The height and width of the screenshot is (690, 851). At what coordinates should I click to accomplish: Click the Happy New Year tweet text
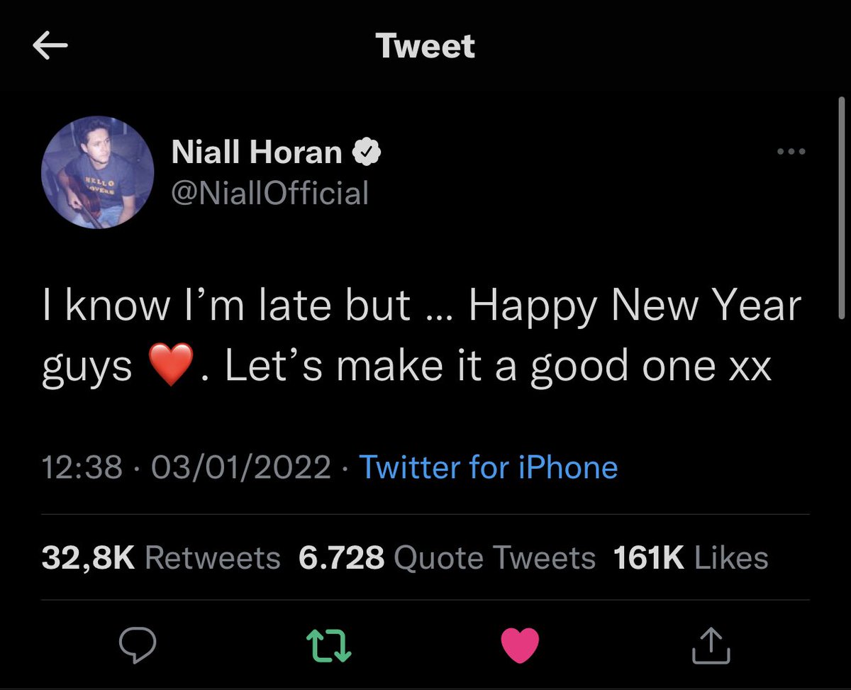click(x=421, y=336)
